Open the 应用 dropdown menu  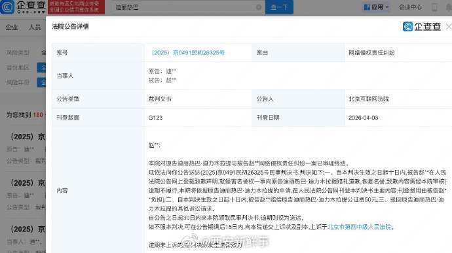pos(377,7)
